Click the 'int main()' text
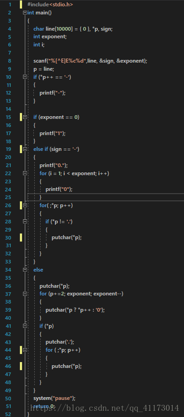184x417 pixels. pos(39,13)
